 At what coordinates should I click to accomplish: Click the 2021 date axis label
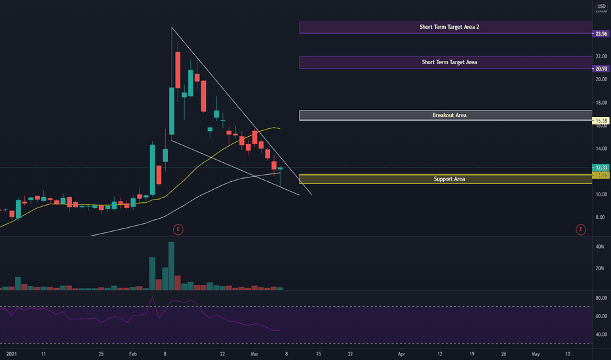click(12, 354)
